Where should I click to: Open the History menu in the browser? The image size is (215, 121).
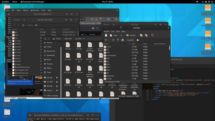click(x=26, y=10)
